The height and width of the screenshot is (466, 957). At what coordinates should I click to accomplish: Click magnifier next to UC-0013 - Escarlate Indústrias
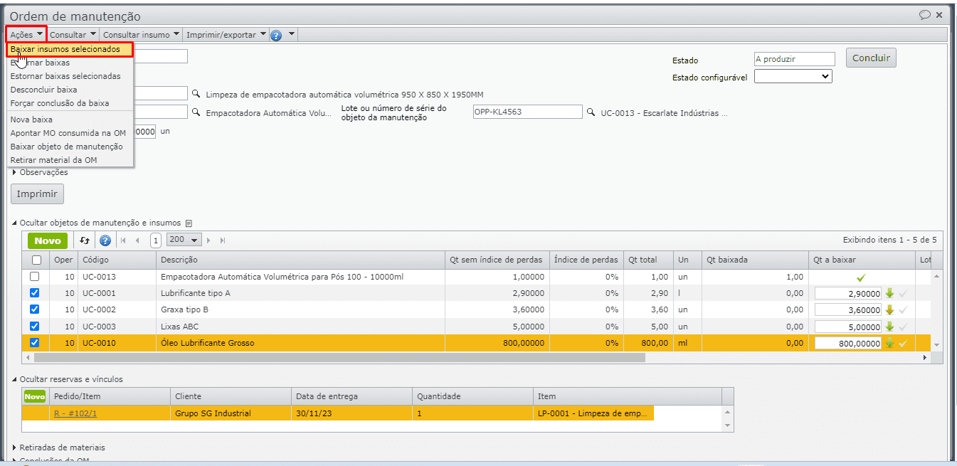[x=591, y=112]
